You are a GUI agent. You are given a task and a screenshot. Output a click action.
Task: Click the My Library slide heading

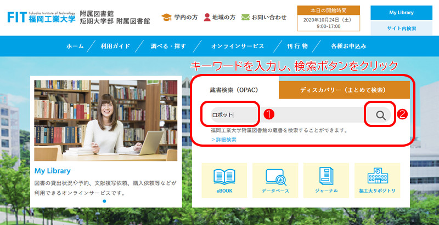pos(53,171)
